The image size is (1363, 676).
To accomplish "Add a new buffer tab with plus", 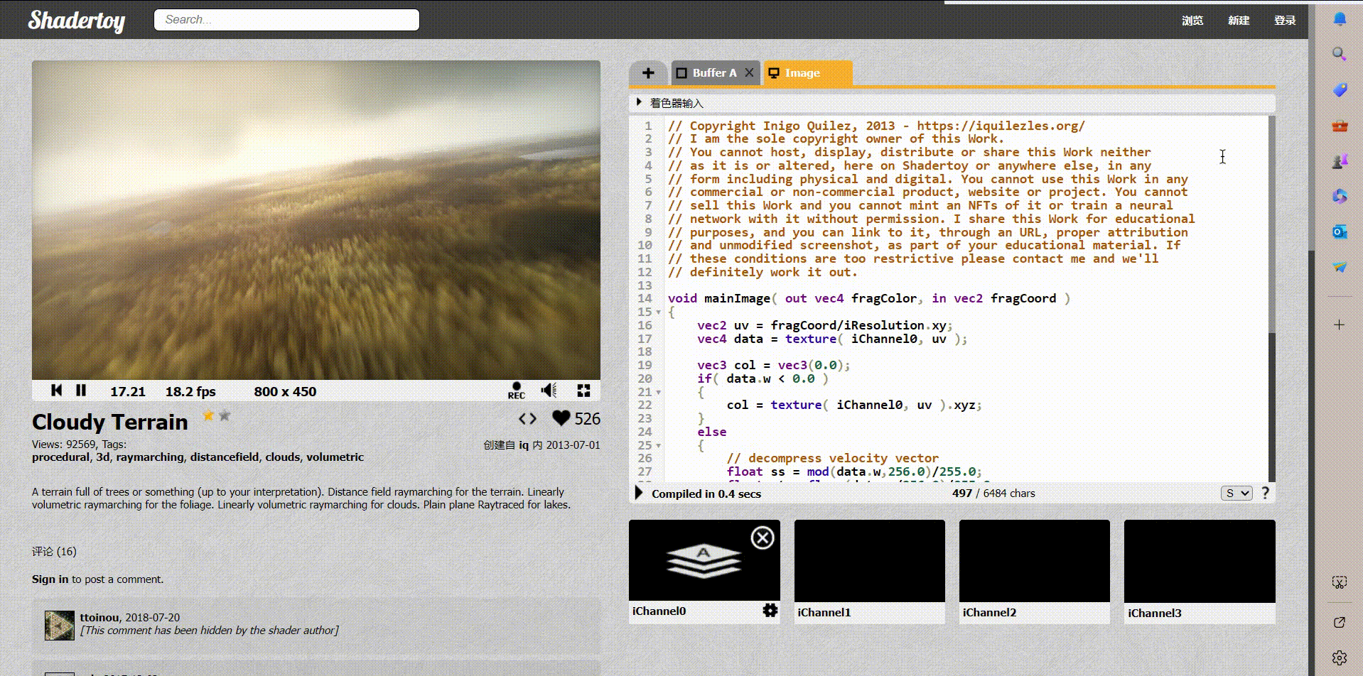I will [x=648, y=73].
